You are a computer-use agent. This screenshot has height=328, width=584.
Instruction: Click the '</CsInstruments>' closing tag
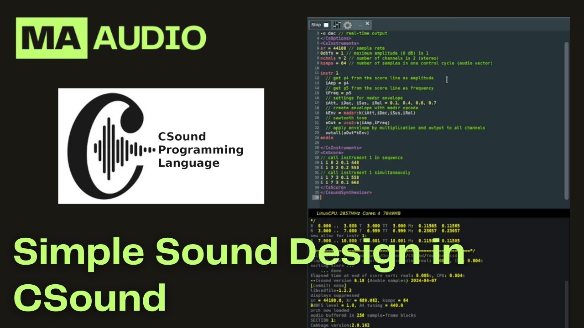[341, 148]
